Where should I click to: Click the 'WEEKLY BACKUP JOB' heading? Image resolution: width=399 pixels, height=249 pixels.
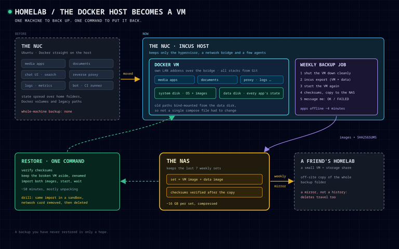[323, 65]
